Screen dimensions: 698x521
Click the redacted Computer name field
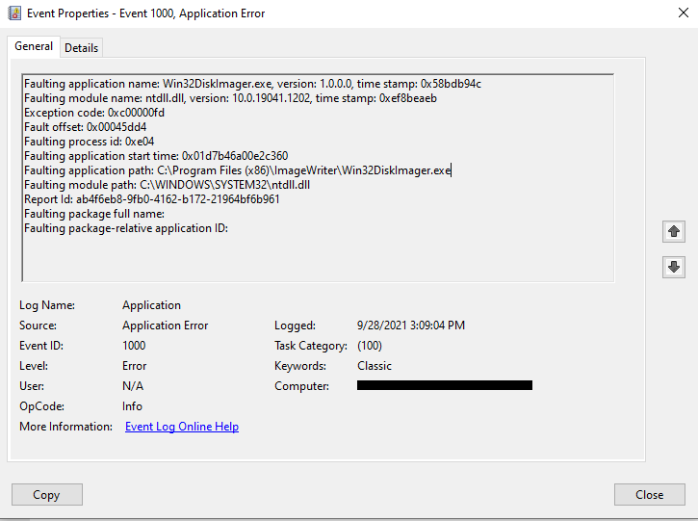coord(445,385)
